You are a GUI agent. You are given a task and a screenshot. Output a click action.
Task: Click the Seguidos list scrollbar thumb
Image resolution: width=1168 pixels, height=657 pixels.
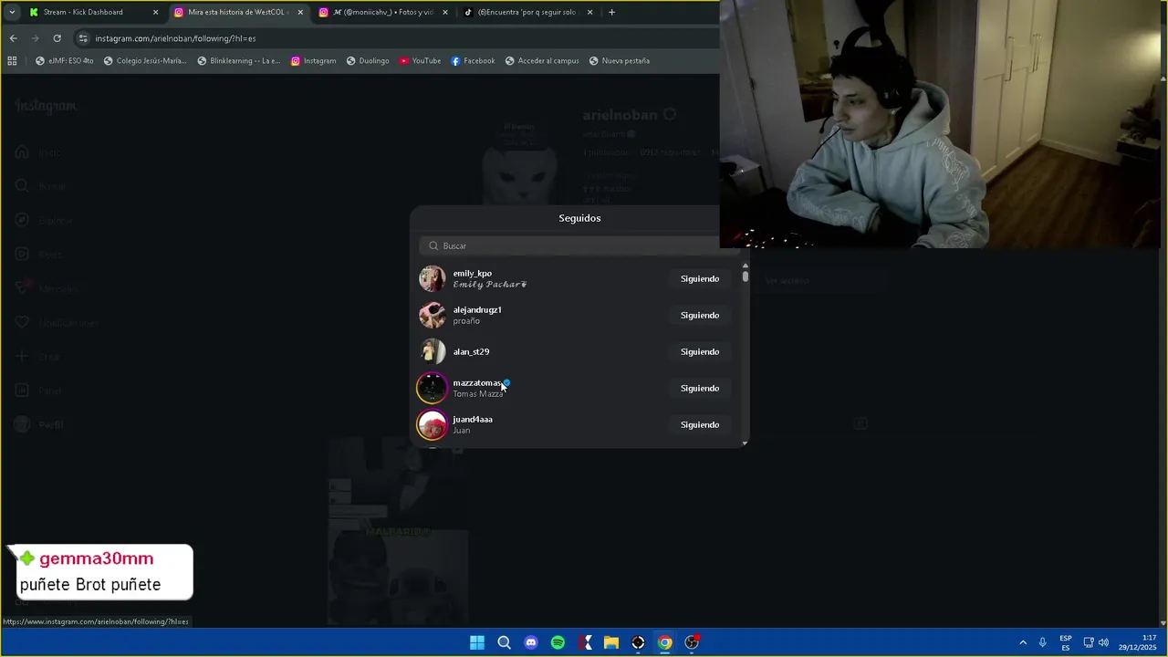coord(745,276)
